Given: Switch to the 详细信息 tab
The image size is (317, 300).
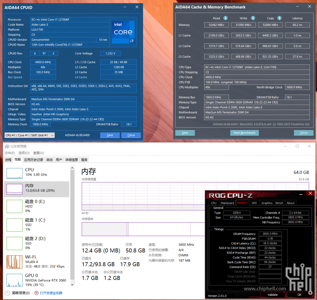Looking at the screenshot, I should pos(71,160).
